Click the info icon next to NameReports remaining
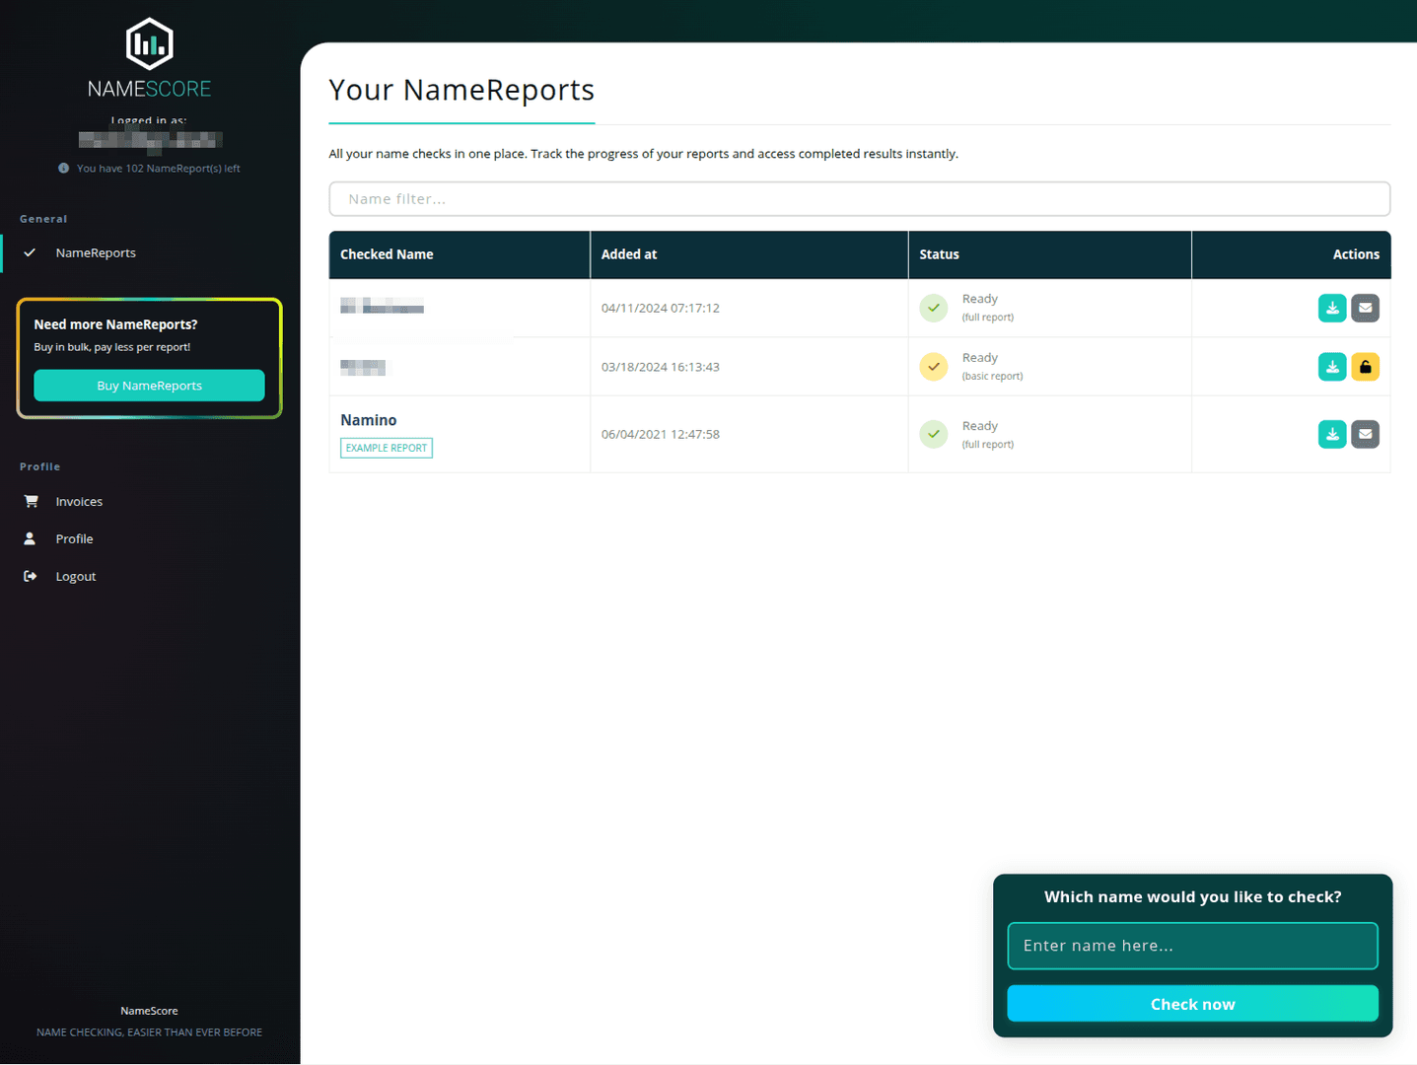 pos(64,168)
